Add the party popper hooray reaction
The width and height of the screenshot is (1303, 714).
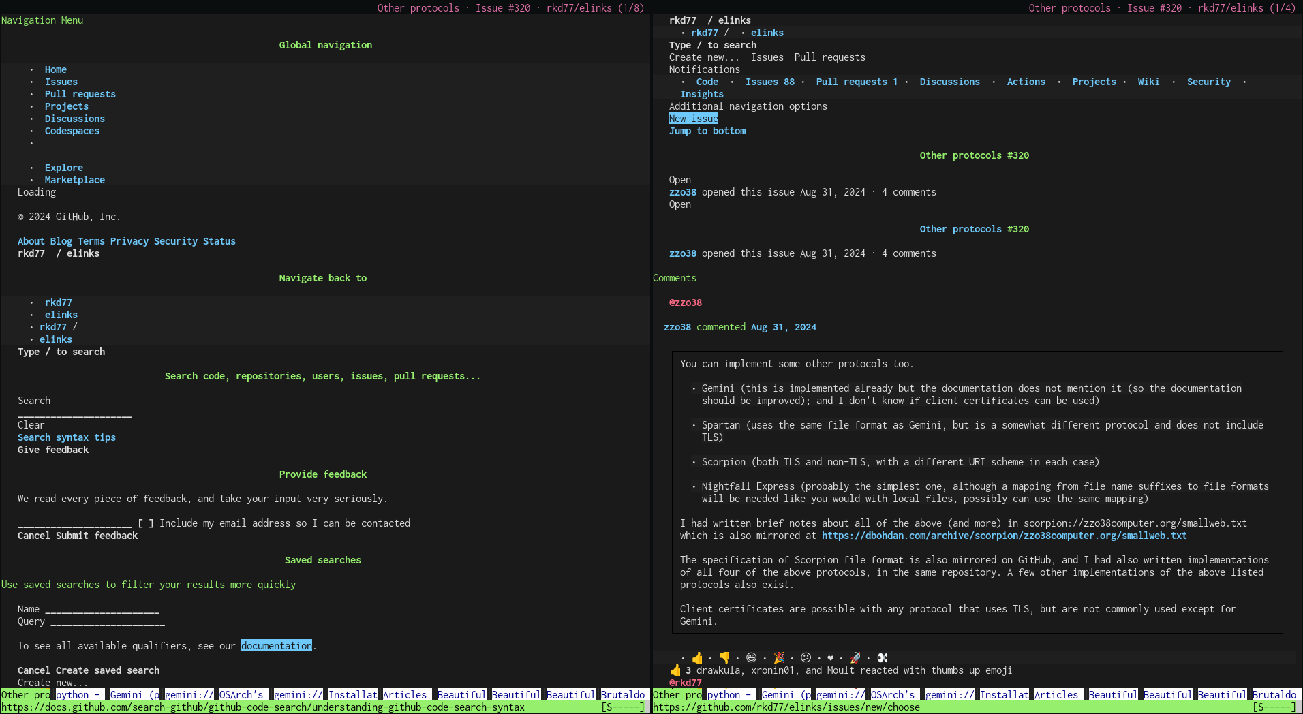pos(778,658)
